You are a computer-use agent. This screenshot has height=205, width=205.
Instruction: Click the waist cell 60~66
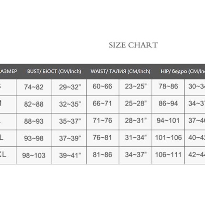(x=102, y=87)
